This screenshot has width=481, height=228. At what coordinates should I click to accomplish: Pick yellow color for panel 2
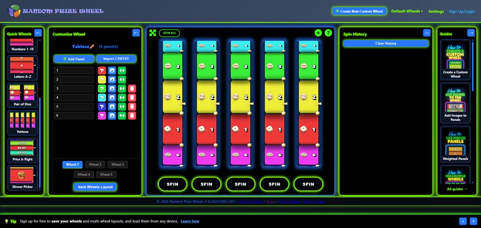click(102, 79)
